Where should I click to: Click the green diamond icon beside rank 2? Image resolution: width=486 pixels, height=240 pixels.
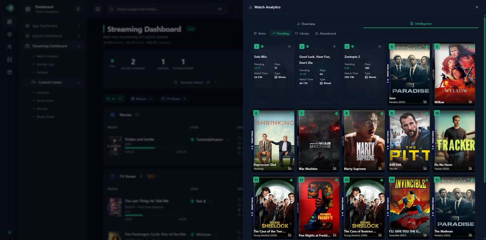coord(307,46)
